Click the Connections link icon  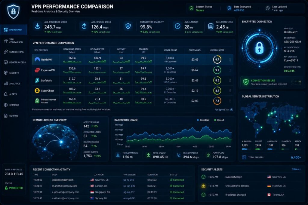[6, 52]
